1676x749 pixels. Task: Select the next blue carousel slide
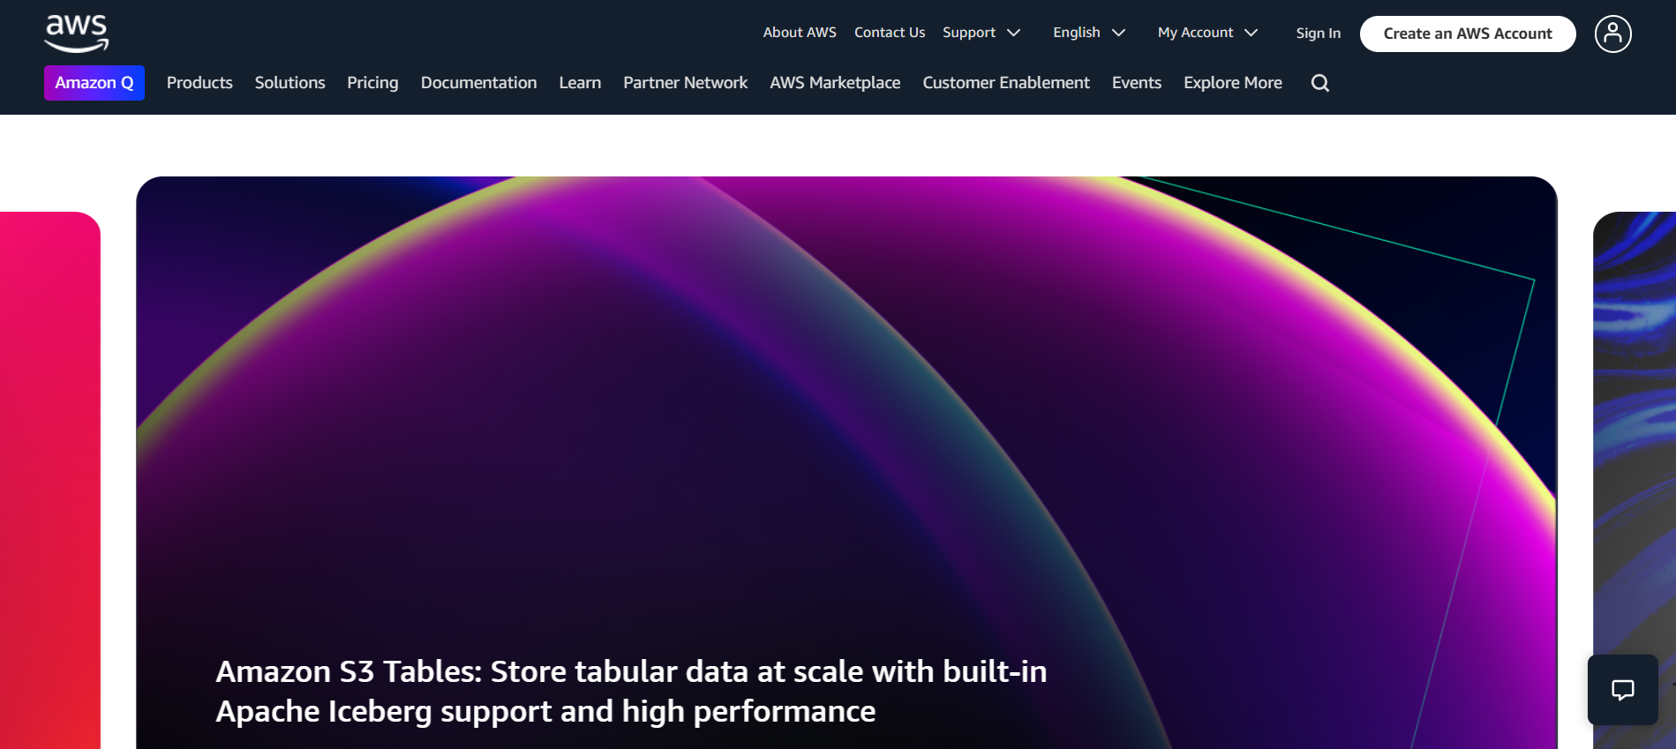[x=1634, y=441]
